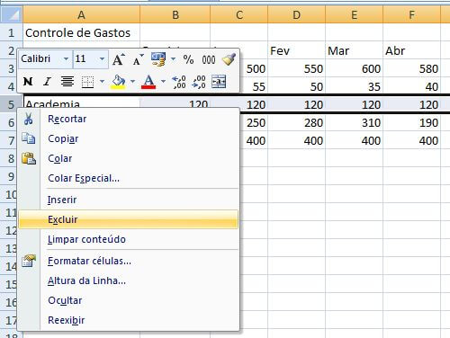This screenshot has width=450, height=338.
Task: Click the Increase Font Size icon
Action: 119,59
